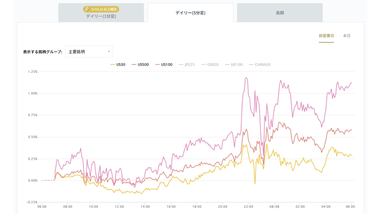381x214 pixels.
Task: Open the 長期 tab
Action: point(280,13)
